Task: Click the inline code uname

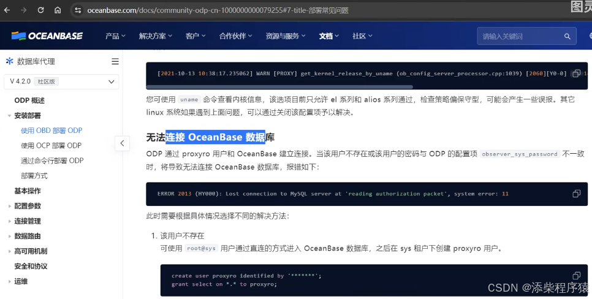Action: coord(189,100)
